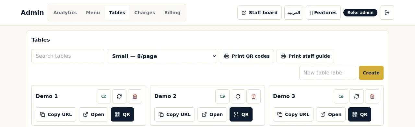415x127 pixels.
Task: Expand the Small — 8/page dropdown
Action: click(162, 56)
